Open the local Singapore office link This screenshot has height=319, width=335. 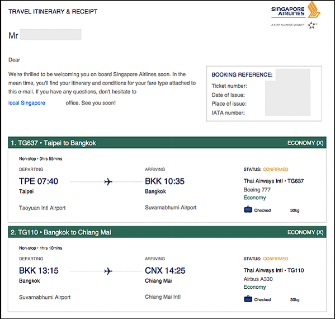point(27,103)
